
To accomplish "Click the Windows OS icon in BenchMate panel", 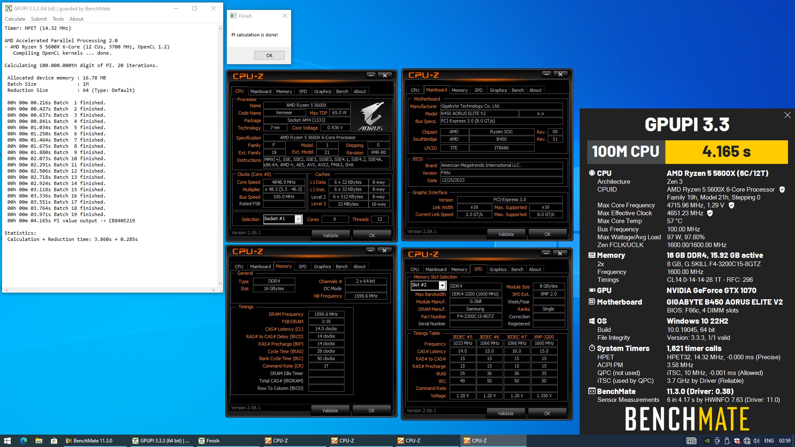I will tap(592, 321).
